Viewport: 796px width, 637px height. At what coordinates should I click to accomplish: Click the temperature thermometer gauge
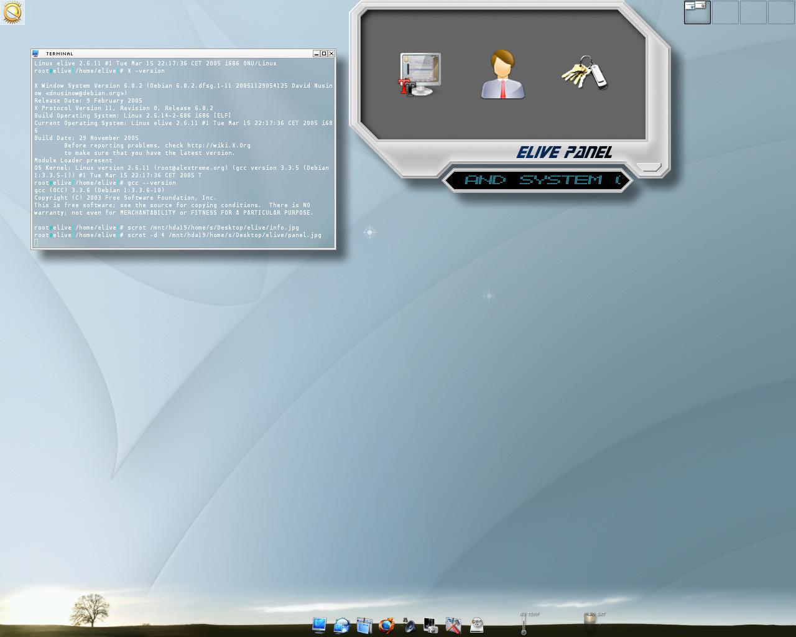click(524, 624)
